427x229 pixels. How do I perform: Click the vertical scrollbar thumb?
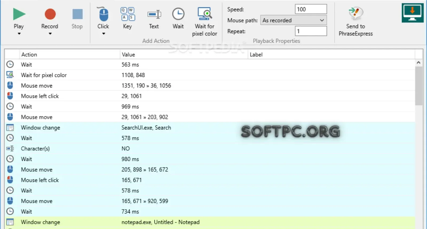pyautogui.click(x=418, y=86)
